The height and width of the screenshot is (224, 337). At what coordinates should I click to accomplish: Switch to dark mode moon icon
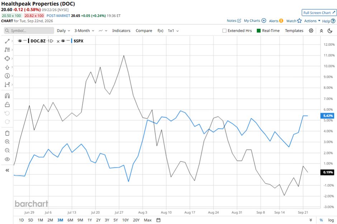coord(330,31)
